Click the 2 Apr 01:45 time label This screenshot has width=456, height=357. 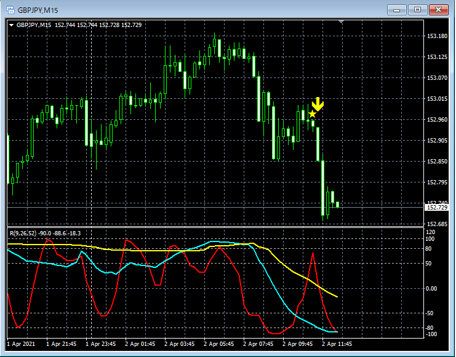coord(140,344)
